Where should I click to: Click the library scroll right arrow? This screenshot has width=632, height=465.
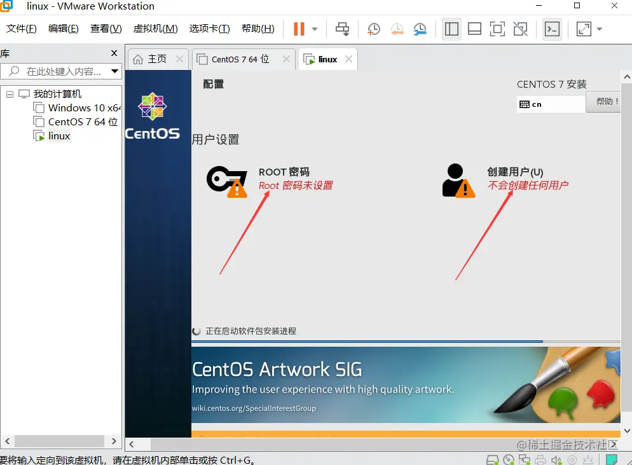(114, 441)
